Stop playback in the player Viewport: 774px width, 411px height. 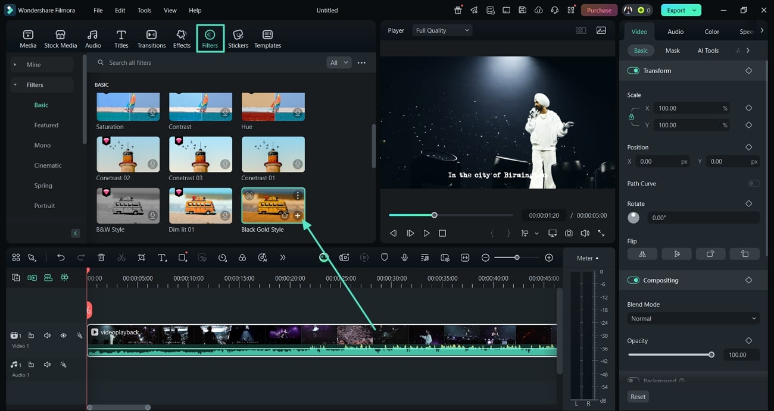click(442, 233)
